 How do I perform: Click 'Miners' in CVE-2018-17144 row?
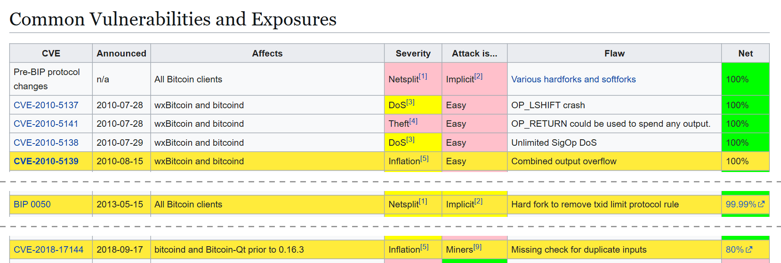pos(459,250)
